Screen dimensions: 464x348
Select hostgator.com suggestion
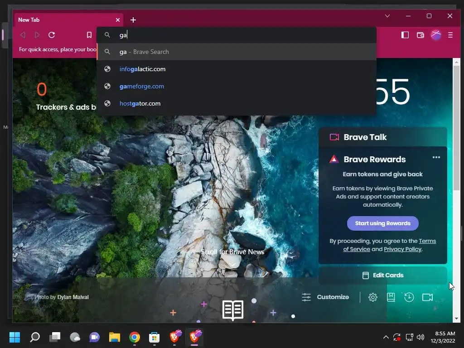[237, 103]
